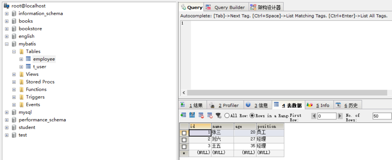
Task: Click the bookstore database cylinder icon
Action: 14,29
